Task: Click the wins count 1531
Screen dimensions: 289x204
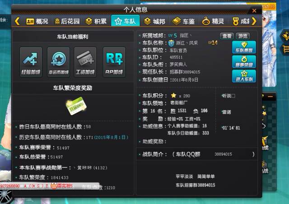Action: [182, 111]
